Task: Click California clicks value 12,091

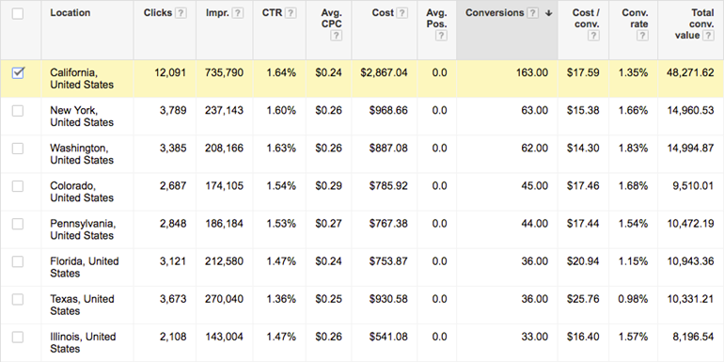Action: coord(170,73)
